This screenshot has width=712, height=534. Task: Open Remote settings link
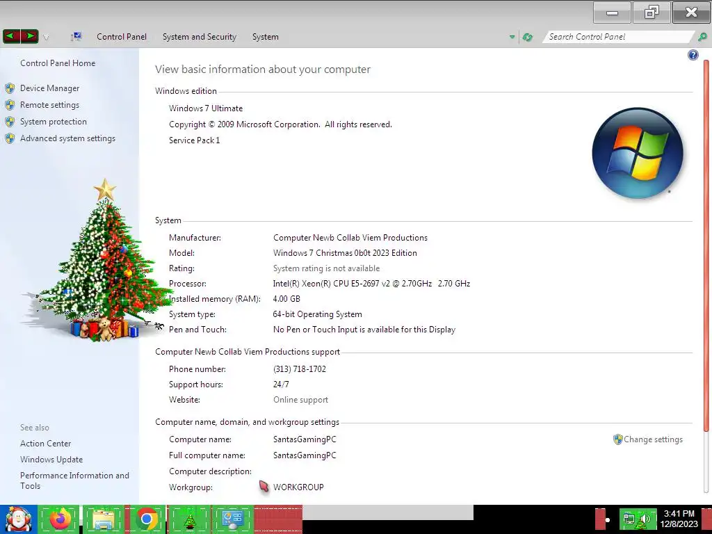[x=49, y=105]
